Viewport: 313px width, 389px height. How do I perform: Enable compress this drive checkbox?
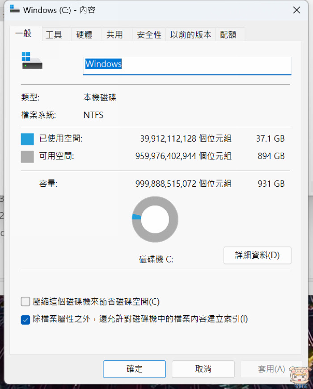pos(25,301)
